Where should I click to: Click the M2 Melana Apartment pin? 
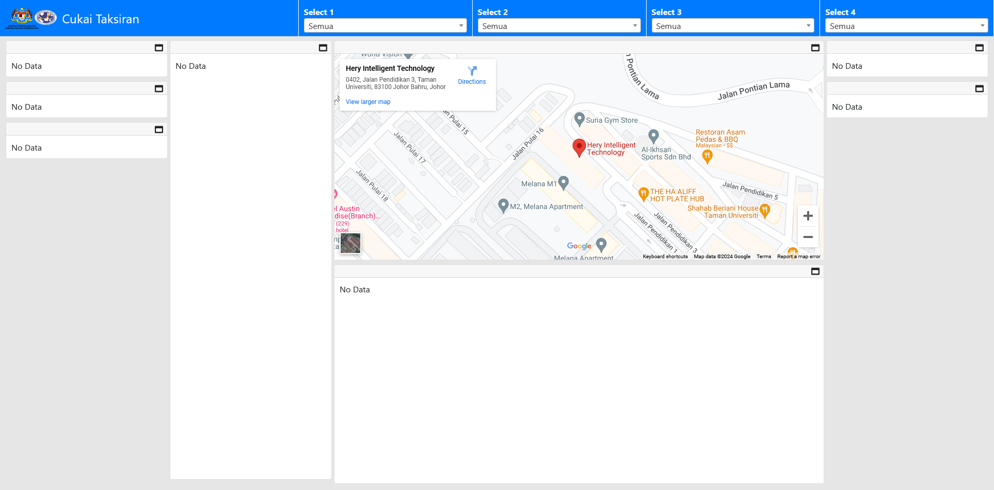(503, 205)
